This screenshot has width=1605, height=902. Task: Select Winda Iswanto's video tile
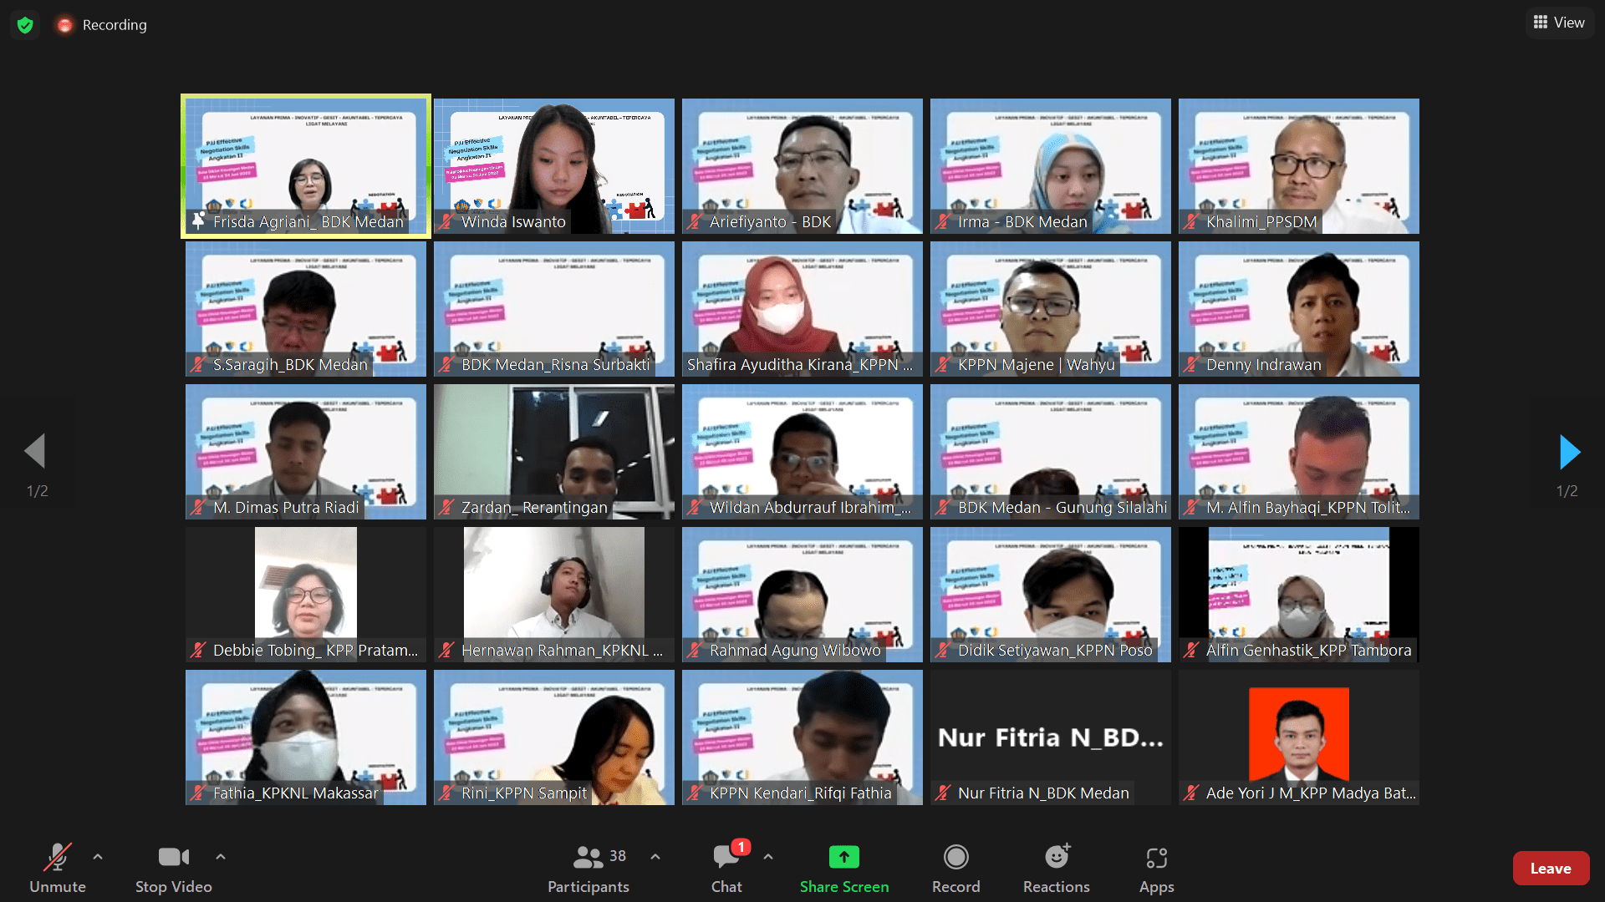(x=553, y=166)
